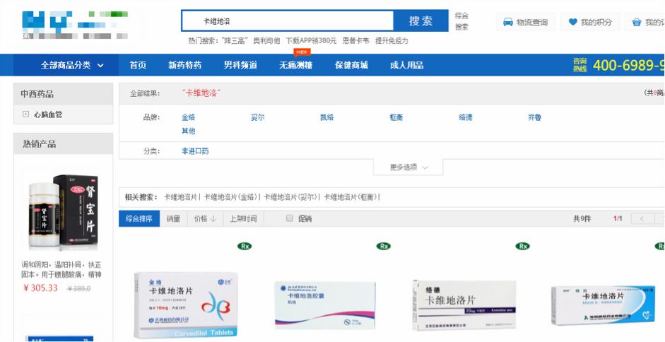Open the 男科频道 nav item
Image resolution: width=665 pixels, height=342 pixels.
tap(240, 65)
